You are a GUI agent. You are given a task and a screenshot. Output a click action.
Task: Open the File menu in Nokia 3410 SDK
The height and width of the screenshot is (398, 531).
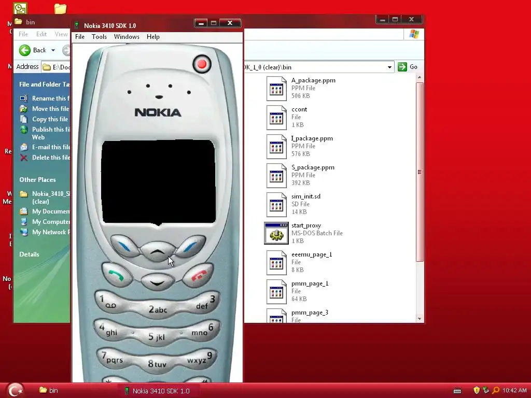[x=80, y=37]
